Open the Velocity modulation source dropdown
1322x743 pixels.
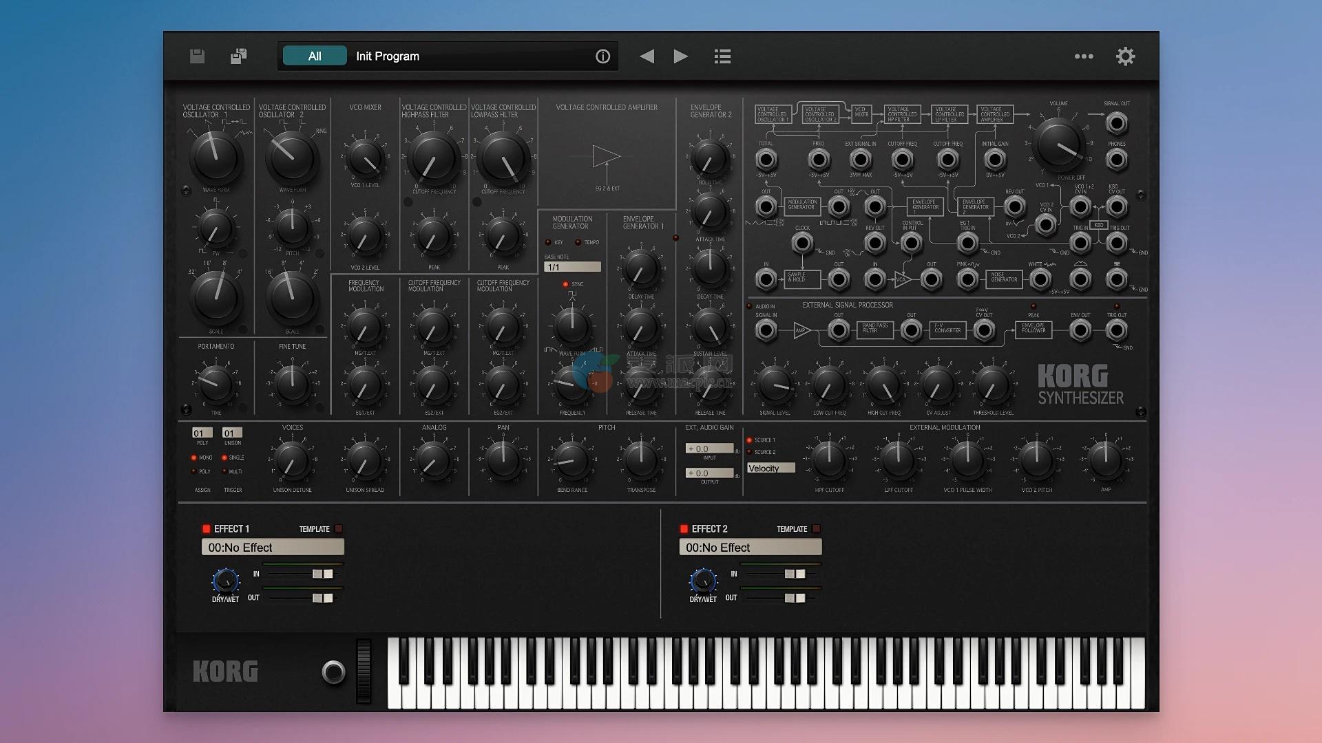coord(770,469)
